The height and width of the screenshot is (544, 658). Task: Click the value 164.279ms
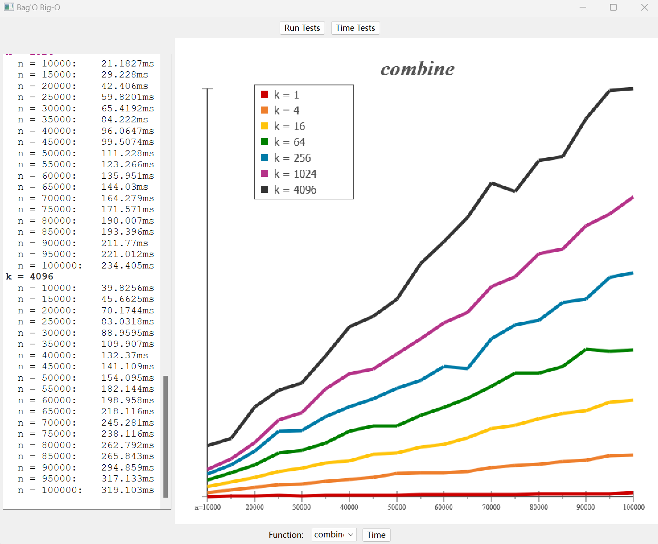point(128,198)
